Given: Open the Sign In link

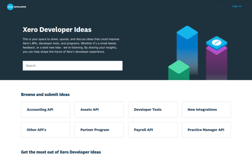Looking at the screenshot, I should (237, 6).
